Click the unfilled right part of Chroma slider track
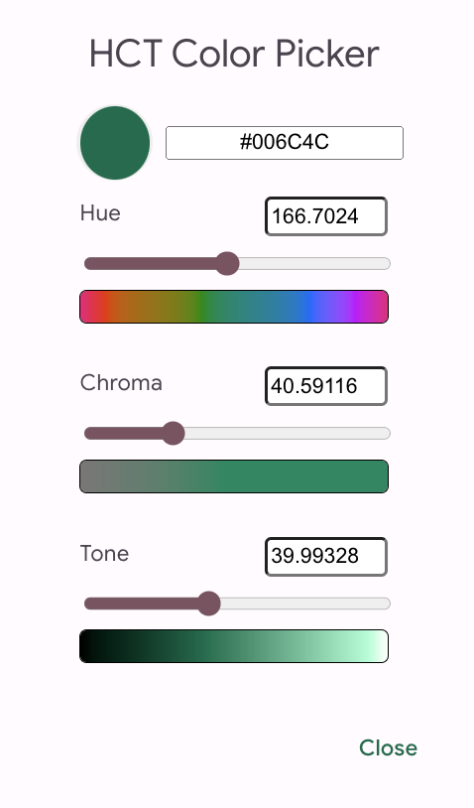Image resolution: width=474 pixels, height=808 pixels. [x=288, y=434]
